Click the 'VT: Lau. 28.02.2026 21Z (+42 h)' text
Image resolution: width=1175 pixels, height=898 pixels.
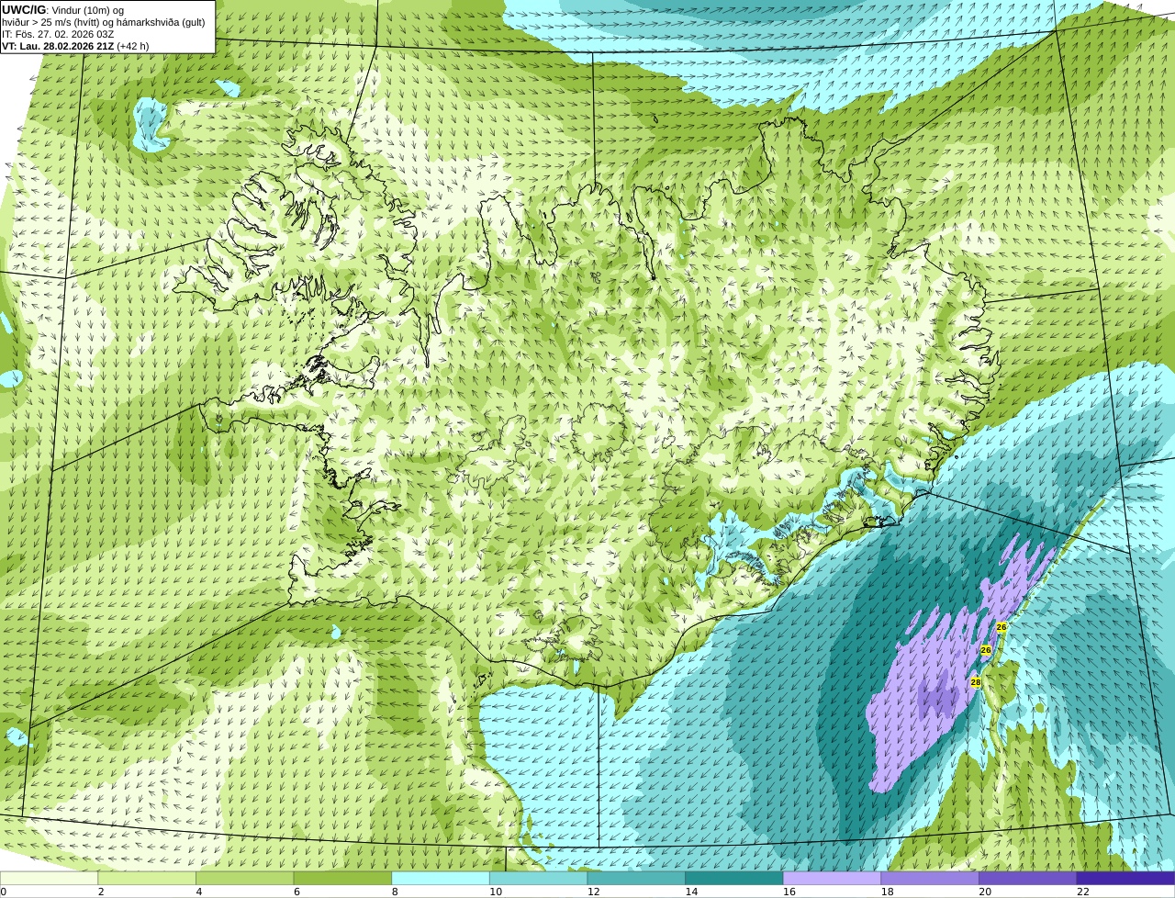pyautogui.click(x=75, y=46)
